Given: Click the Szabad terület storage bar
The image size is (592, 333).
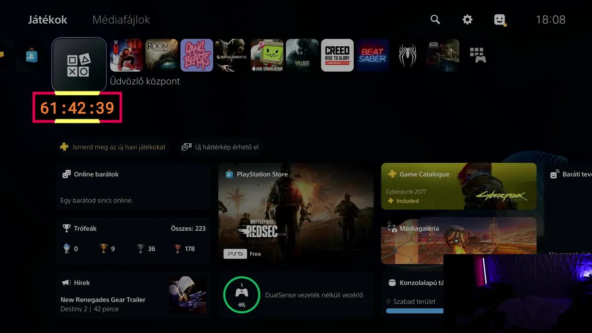Looking at the screenshot, I should 415,311.
